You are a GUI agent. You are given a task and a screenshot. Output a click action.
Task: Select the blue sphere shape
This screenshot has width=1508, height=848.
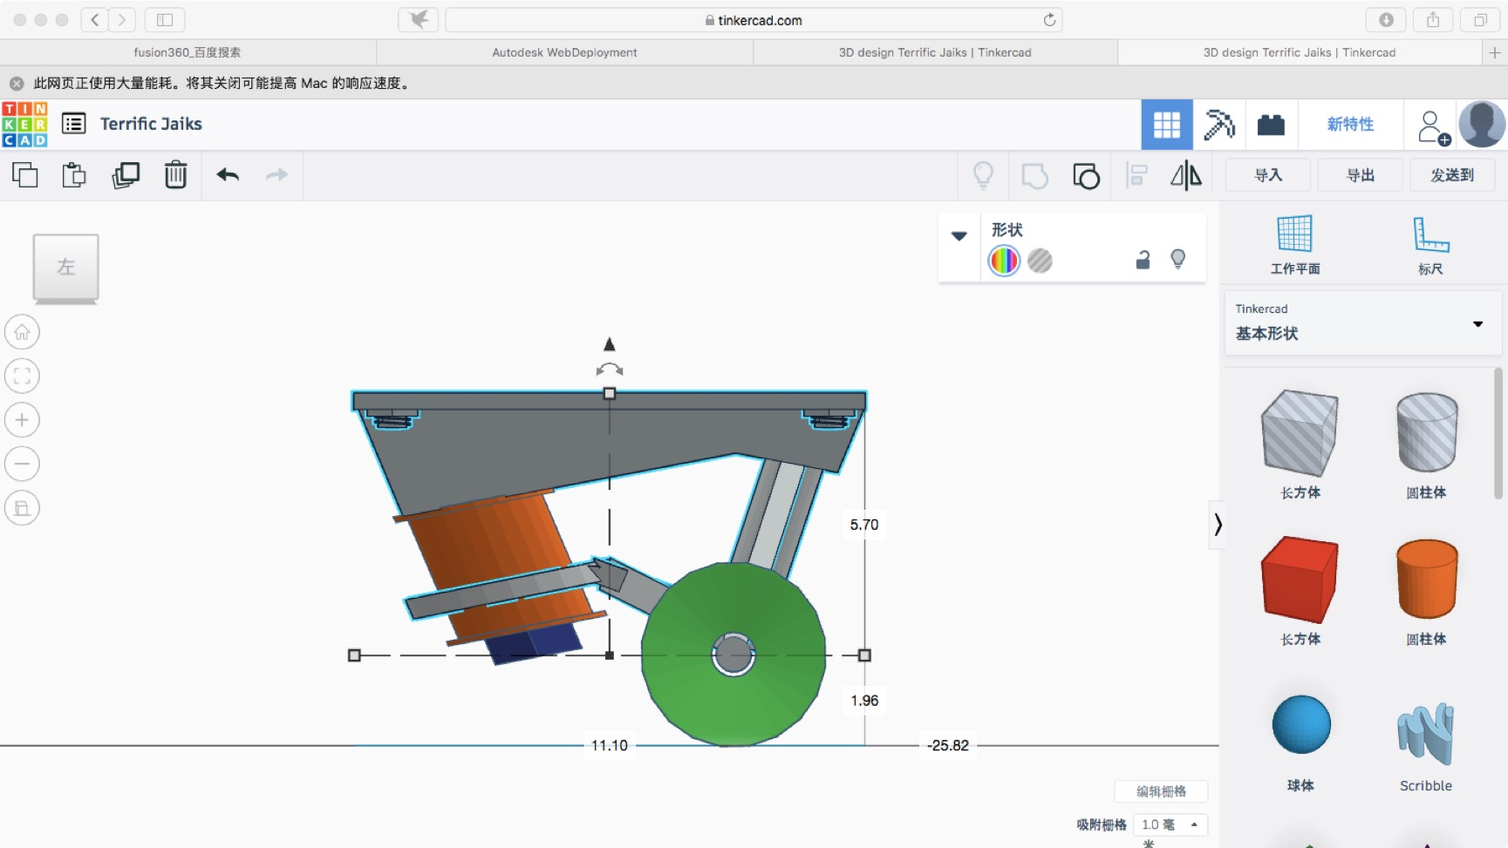1301,724
